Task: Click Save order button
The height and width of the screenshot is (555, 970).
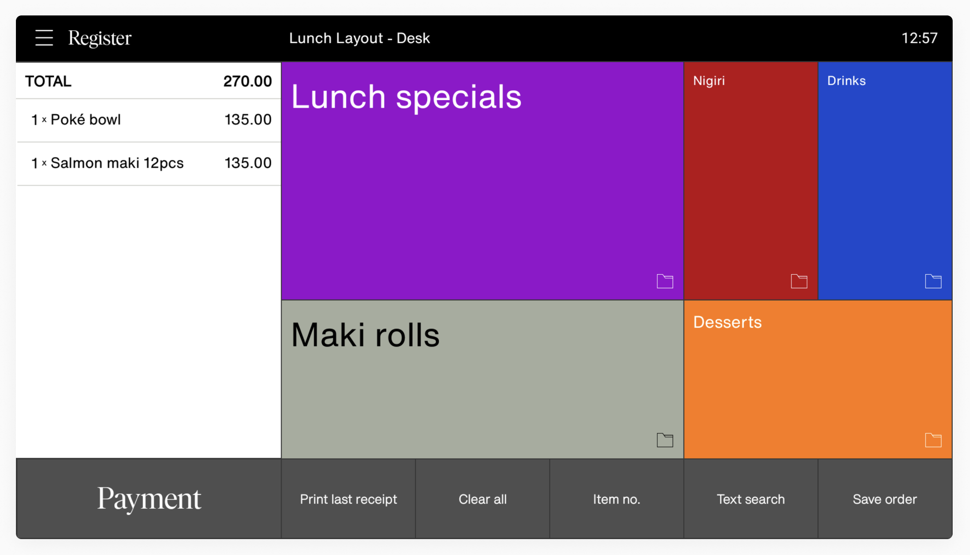Action: pyautogui.click(x=884, y=499)
